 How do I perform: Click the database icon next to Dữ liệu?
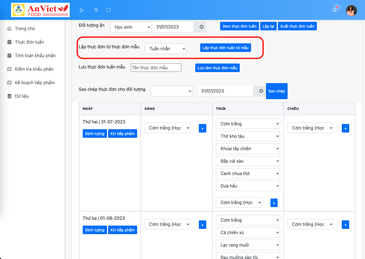[x=9, y=96]
